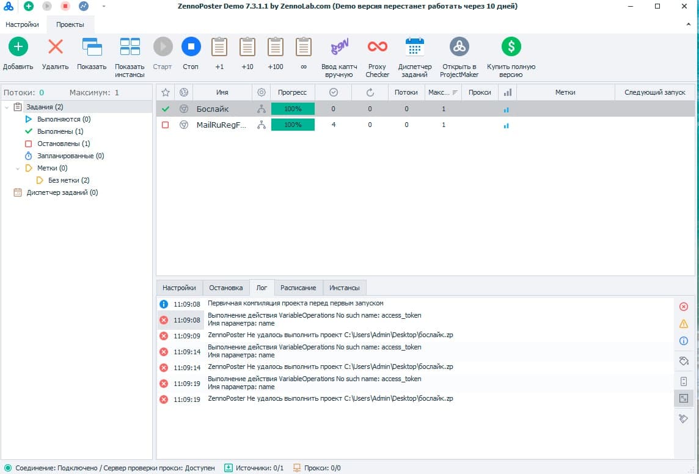This screenshot has width=699, height=474.
Task: Open Диспетчер заданий calendar icon
Action: (x=415, y=46)
